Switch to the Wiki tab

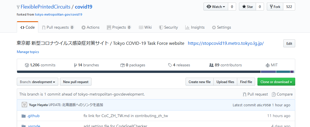tap(145, 27)
